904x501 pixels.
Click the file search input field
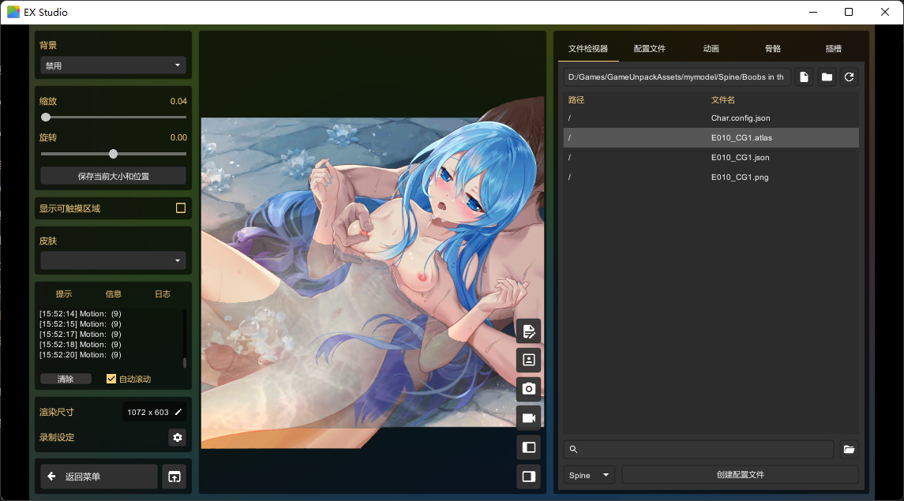[699, 449]
